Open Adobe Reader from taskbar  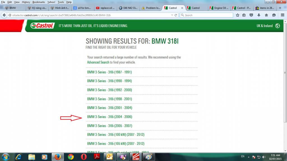(97, 157)
